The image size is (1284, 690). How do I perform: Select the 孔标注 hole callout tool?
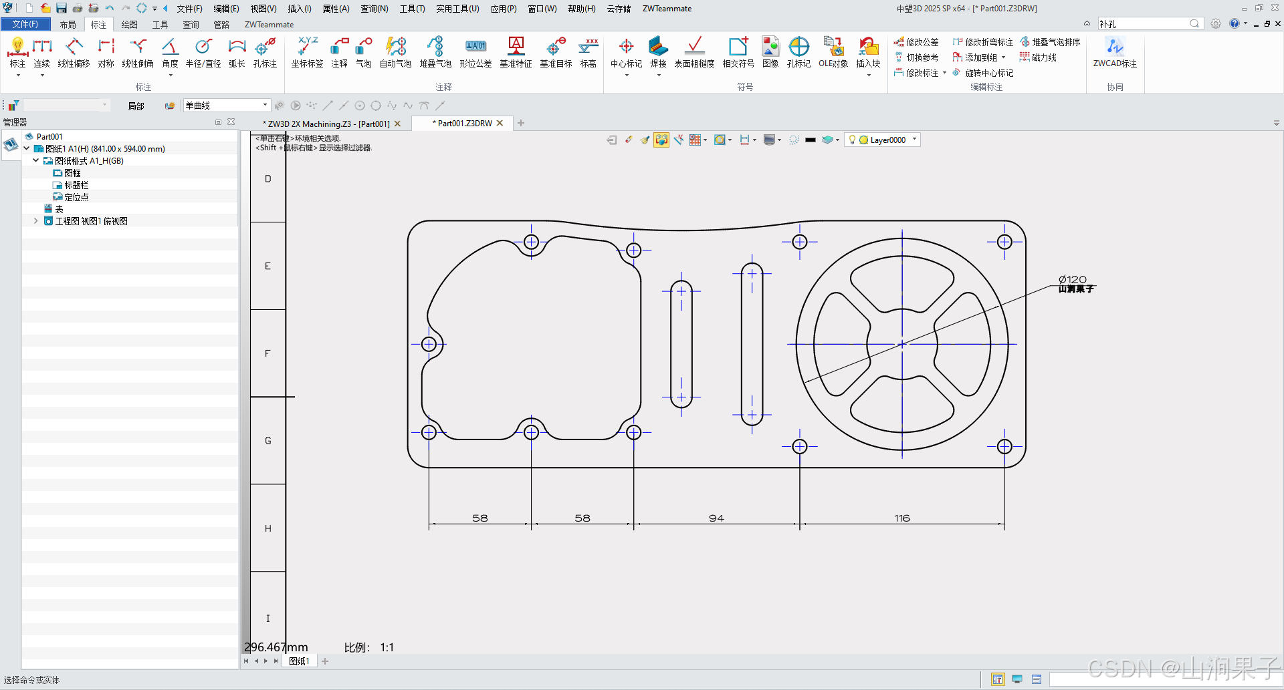265,53
